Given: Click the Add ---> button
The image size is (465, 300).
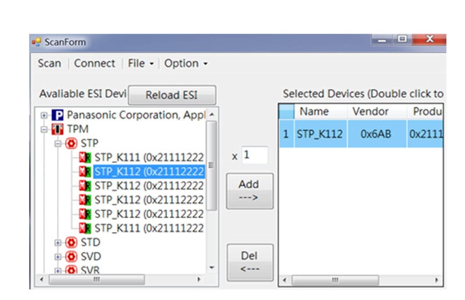Looking at the screenshot, I should 250,191.
